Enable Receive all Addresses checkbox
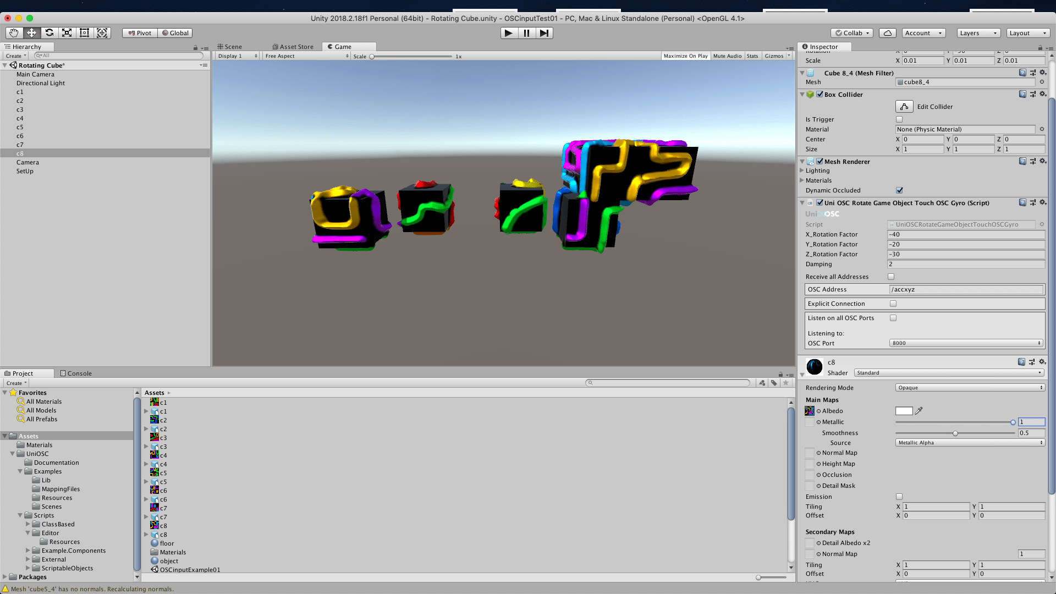The height and width of the screenshot is (594, 1056). click(891, 277)
